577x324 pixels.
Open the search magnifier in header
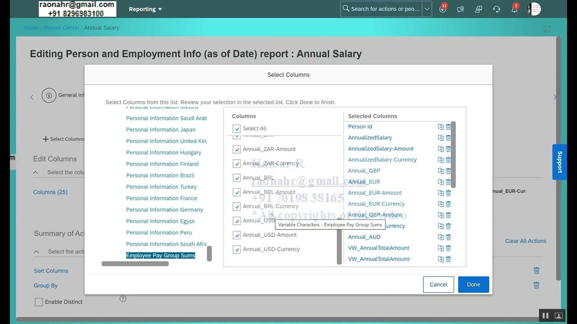pos(346,9)
